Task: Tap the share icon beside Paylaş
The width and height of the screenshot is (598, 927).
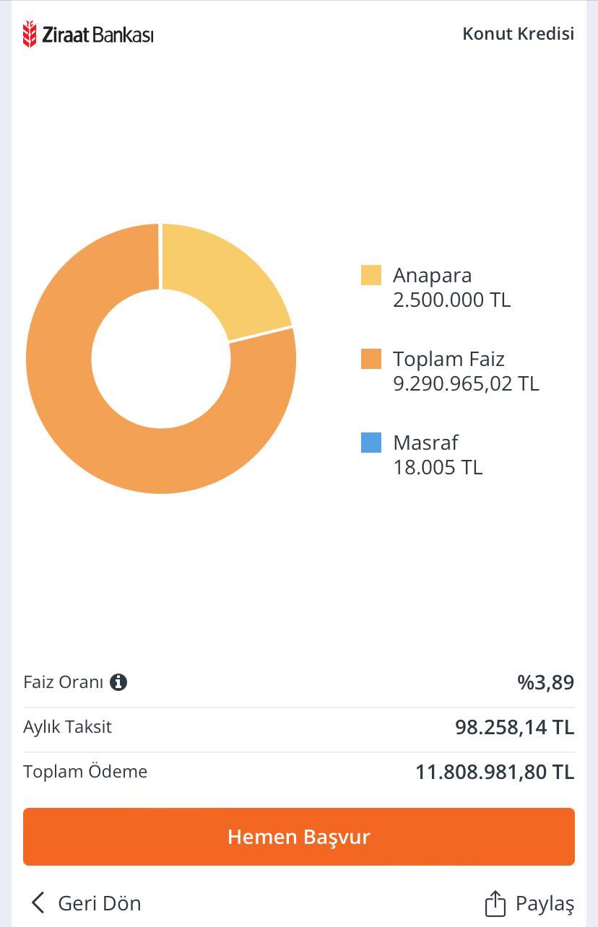Action: point(495,903)
